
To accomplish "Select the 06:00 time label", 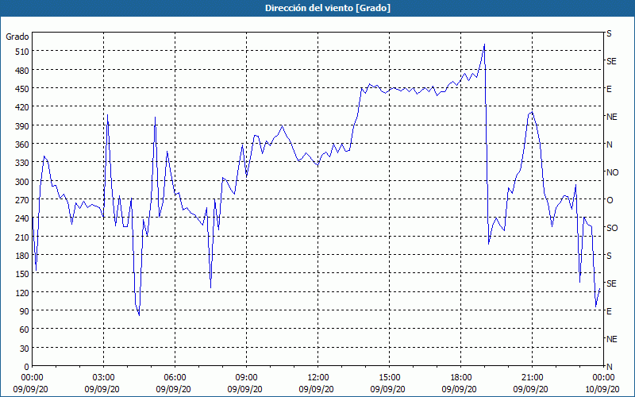I will (175, 378).
